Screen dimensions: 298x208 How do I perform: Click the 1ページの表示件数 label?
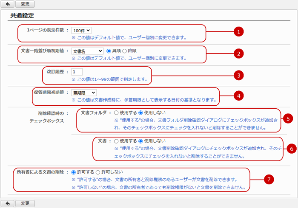(x=45, y=30)
